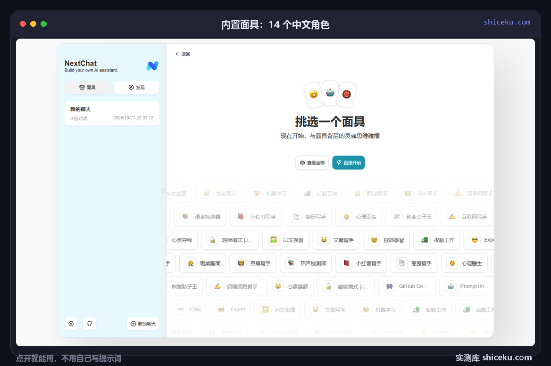Image resolution: width=551 pixels, height=366 pixels.
Task: Choose the 英專寫手 teacher mask
Action: (x=253, y=263)
